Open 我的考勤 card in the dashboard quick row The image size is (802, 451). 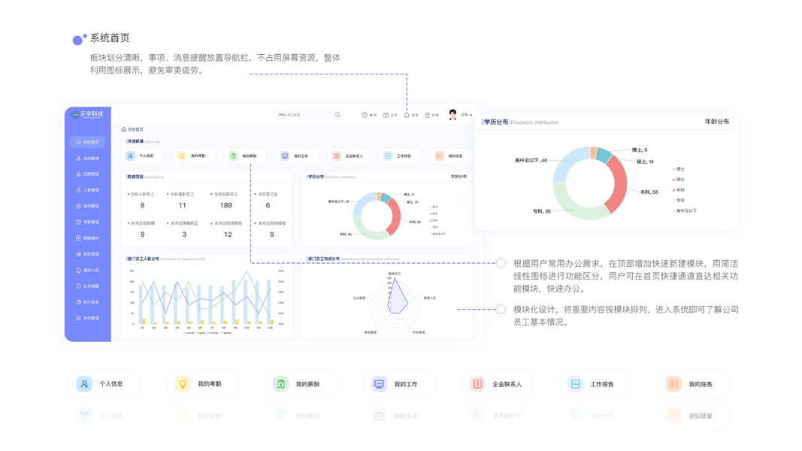tap(195, 156)
